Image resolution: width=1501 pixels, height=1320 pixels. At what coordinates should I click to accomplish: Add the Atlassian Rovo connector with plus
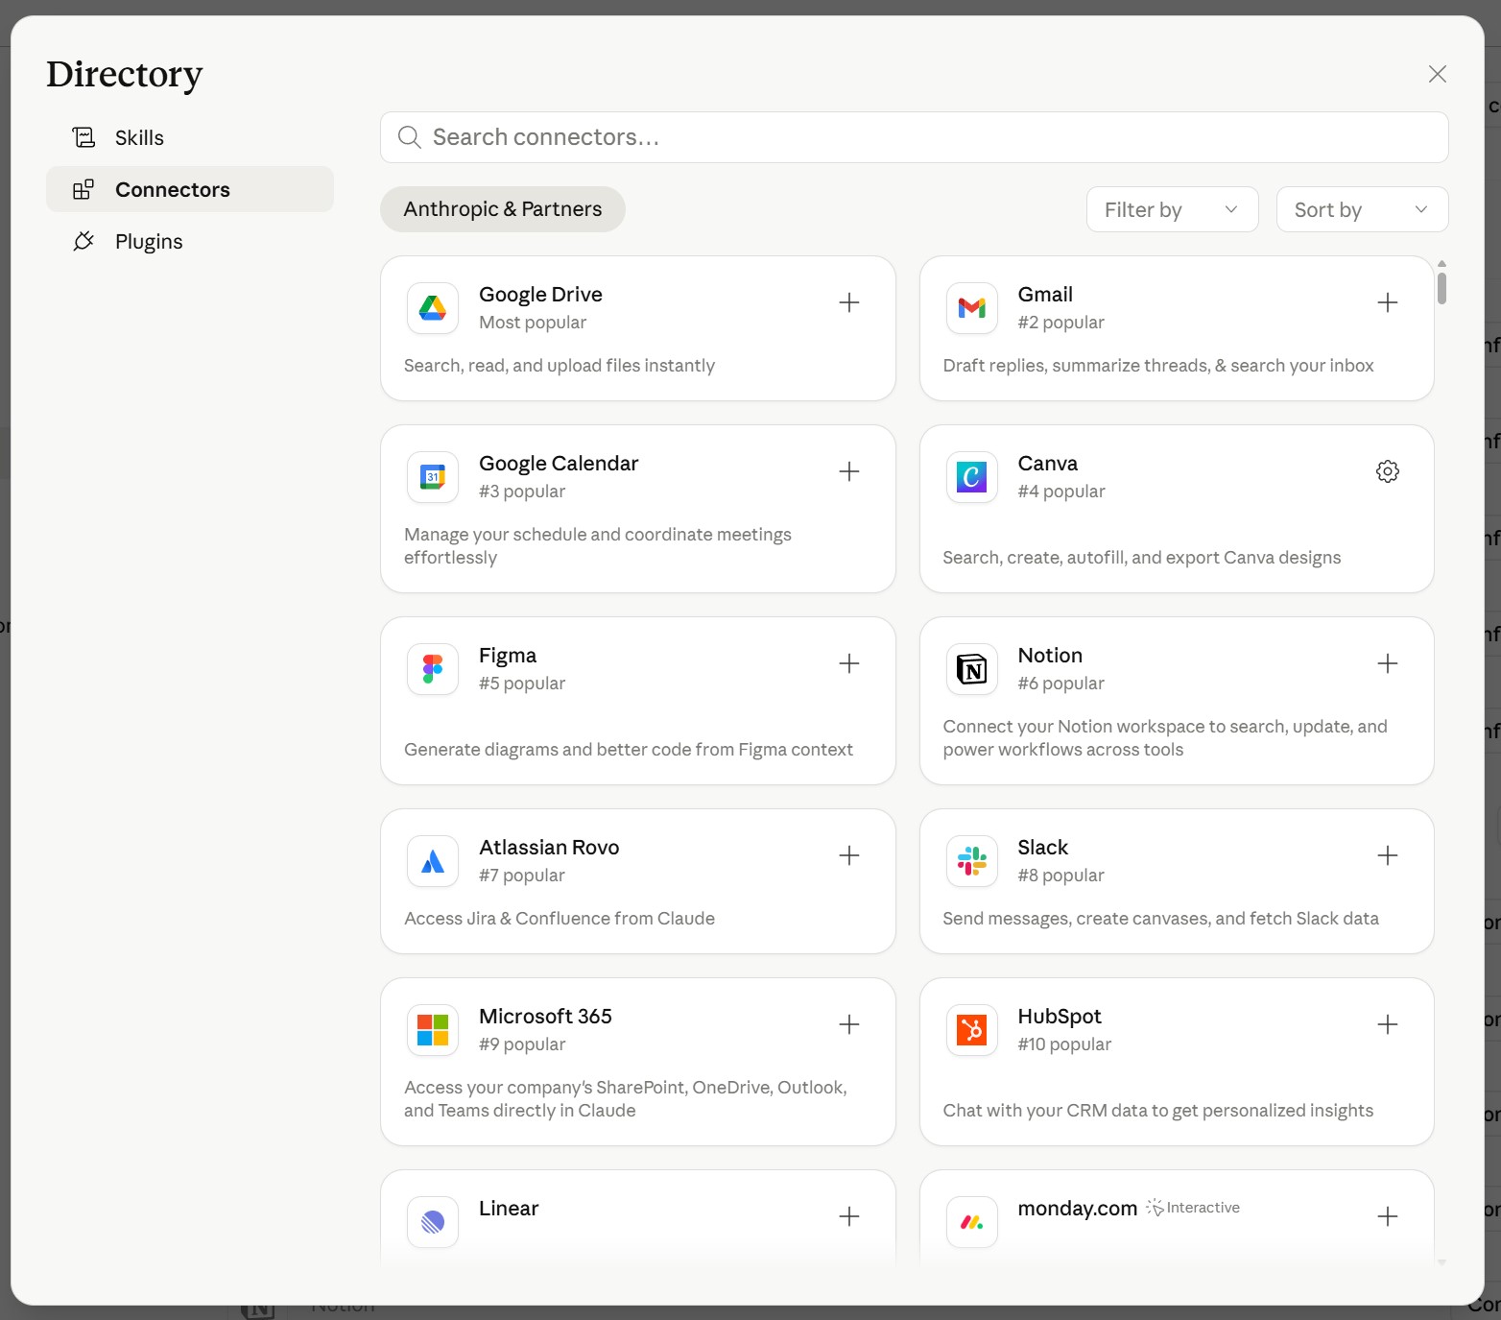[x=849, y=855]
